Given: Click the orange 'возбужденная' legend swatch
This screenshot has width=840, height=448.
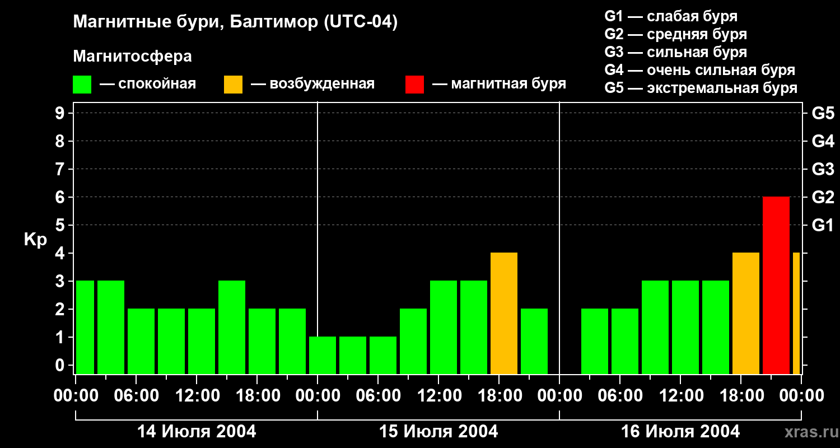Looking at the screenshot, I should coord(233,85).
